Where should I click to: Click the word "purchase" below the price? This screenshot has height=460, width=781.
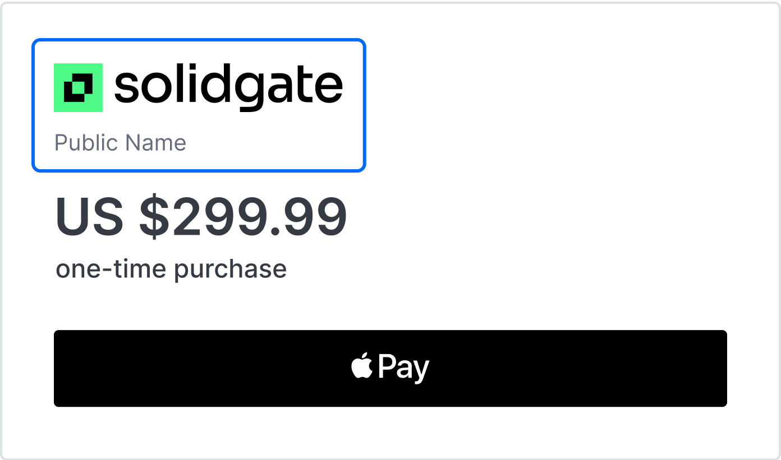coord(230,271)
